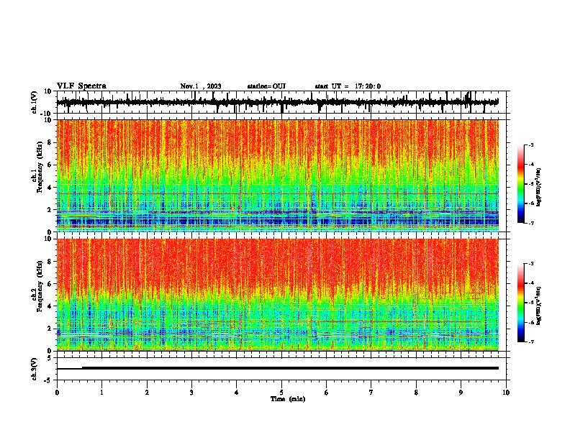
Task: Click the ch.2 spectrogram color bar
Action: click(x=520, y=303)
